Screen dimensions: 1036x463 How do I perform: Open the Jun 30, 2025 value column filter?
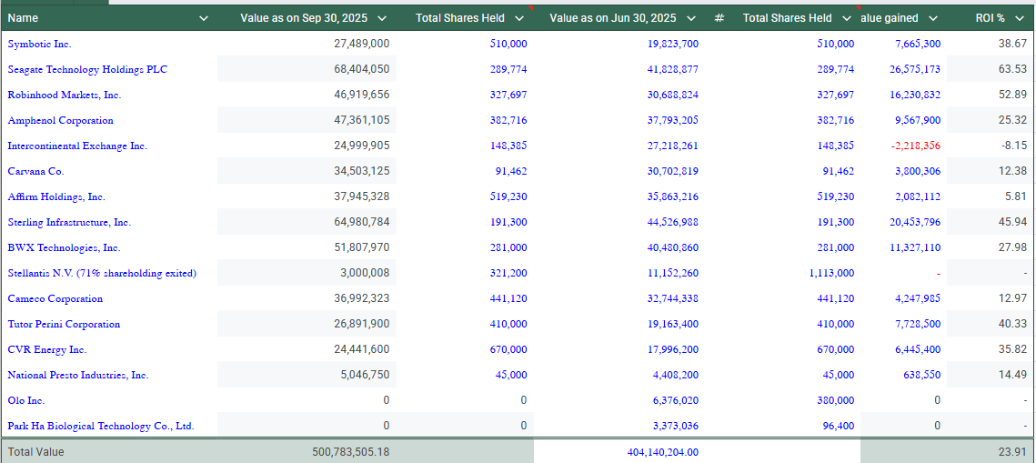[691, 18]
